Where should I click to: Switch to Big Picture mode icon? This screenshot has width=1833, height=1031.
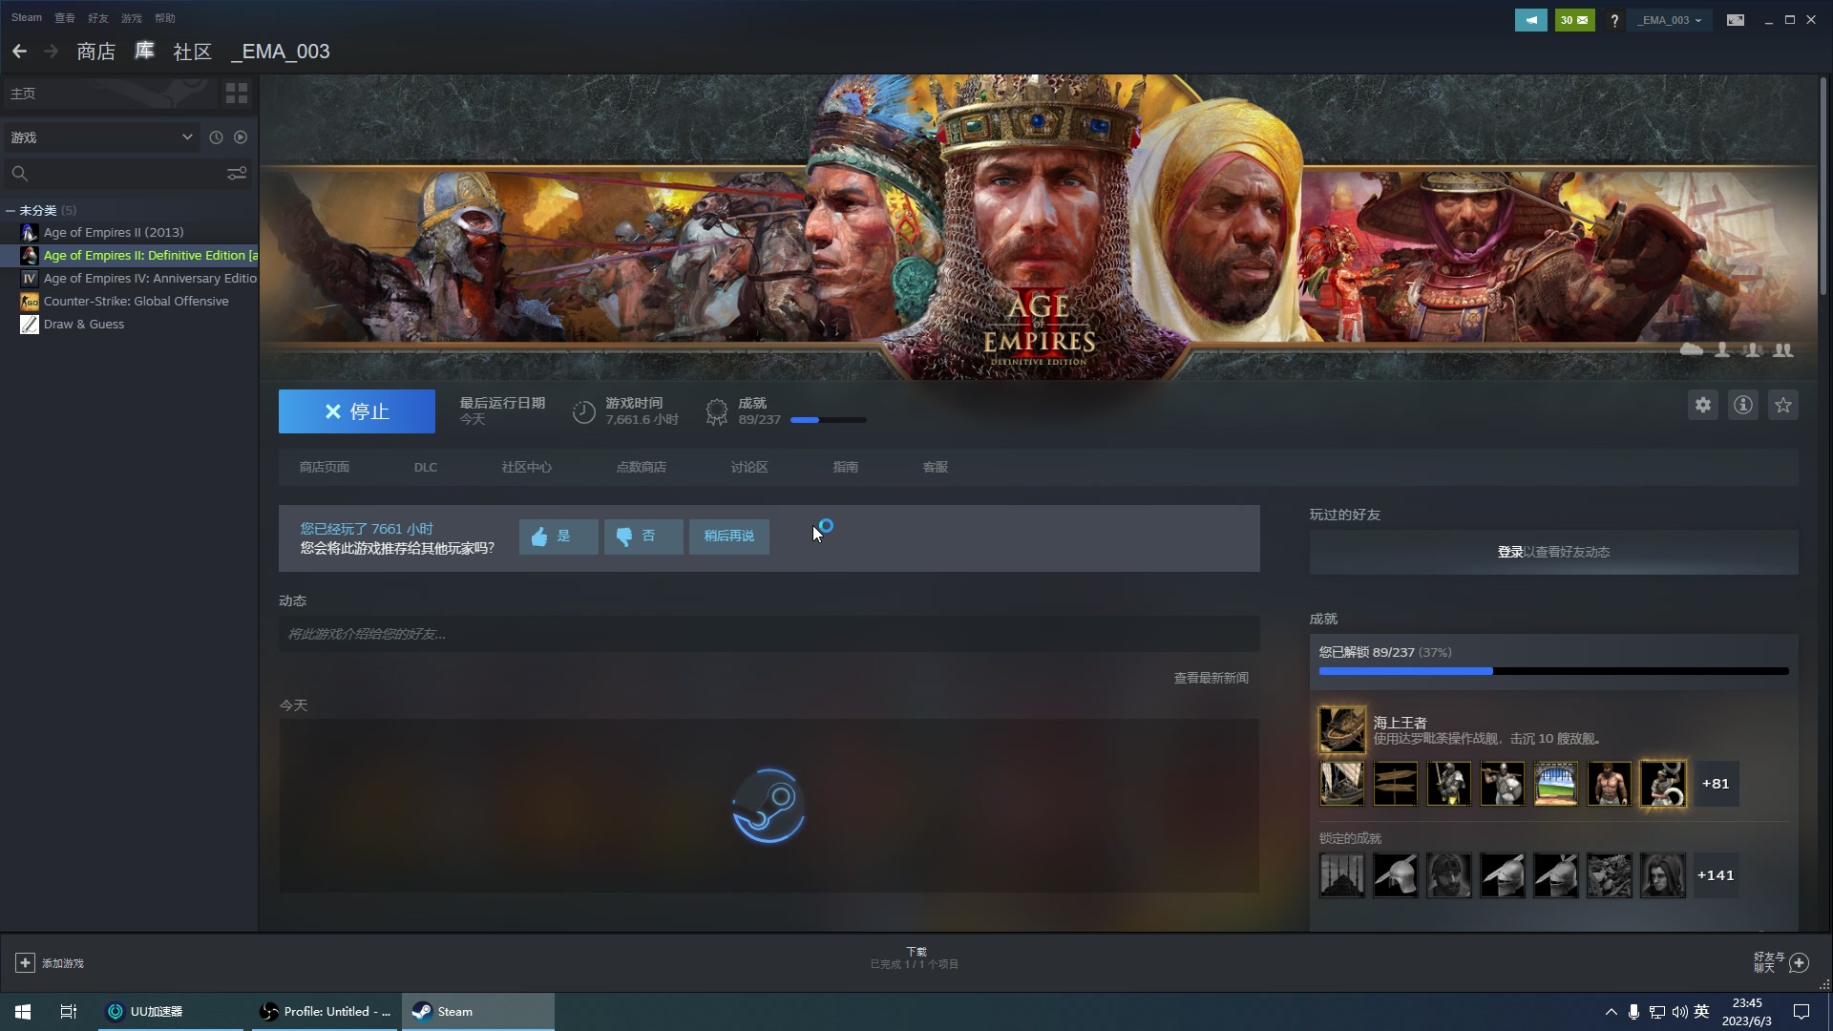click(1736, 20)
